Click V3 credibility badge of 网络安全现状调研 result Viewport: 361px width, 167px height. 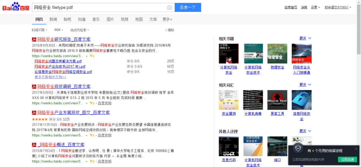click(92, 103)
